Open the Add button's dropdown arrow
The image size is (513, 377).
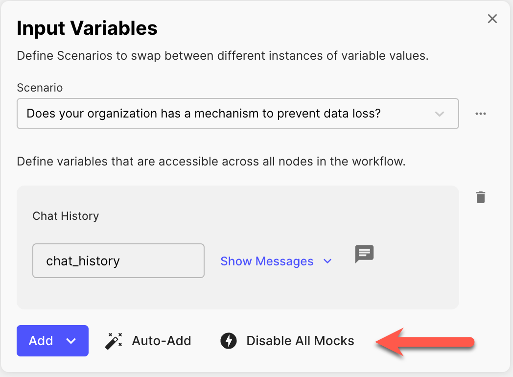point(71,341)
